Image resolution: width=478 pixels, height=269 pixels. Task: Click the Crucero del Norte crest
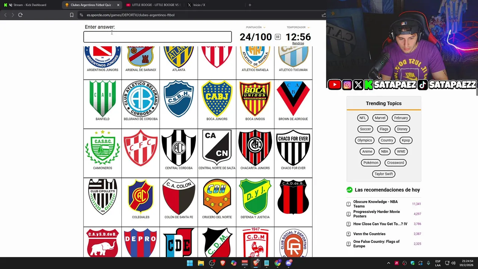[x=217, y=197]
